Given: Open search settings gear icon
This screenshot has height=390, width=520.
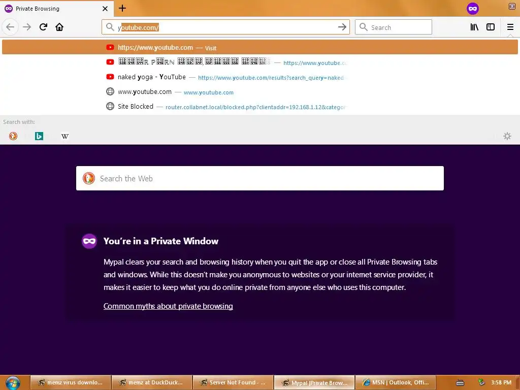Looking at the screenshot, I should pyautogui.click(x=507, y=136).
